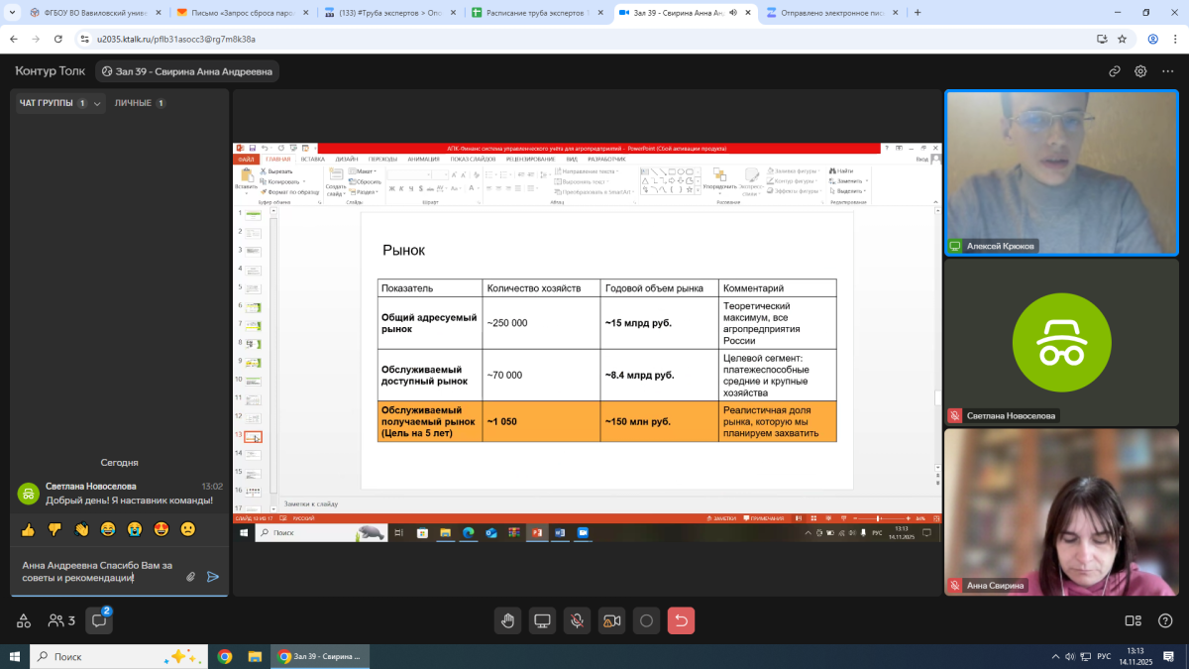1189x669 pixels.
Task: Copy the meeting link icon
Action: click(x=1115, y=71)
